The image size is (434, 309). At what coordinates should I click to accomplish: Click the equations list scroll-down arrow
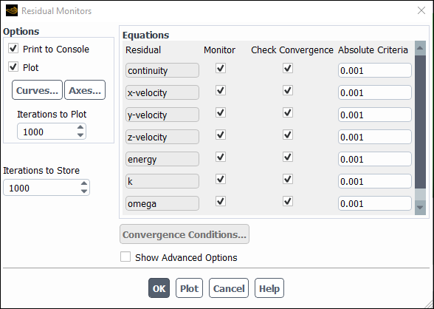pos(420,208)
